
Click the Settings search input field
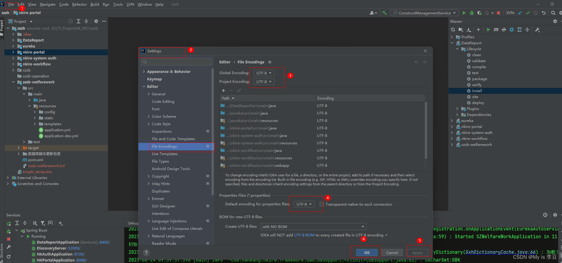[x=176, y=62]
